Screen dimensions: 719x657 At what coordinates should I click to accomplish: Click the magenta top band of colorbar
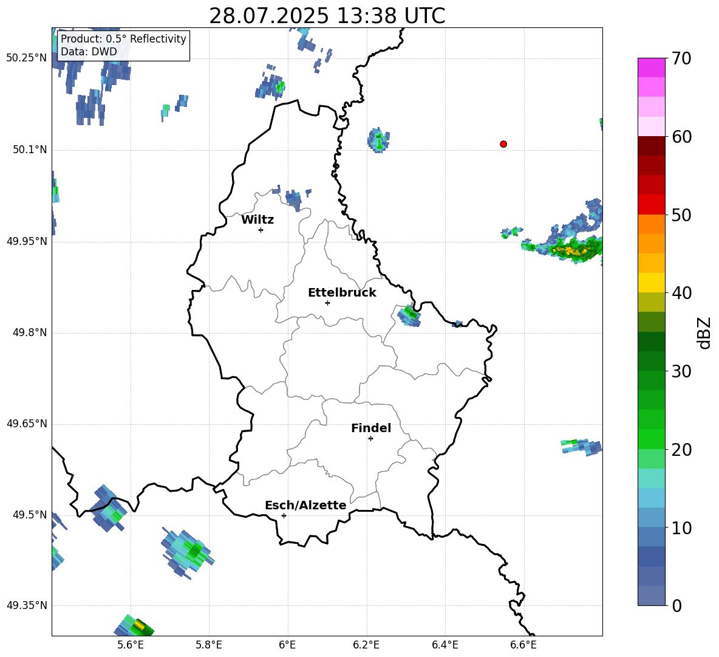coord(651,67)
